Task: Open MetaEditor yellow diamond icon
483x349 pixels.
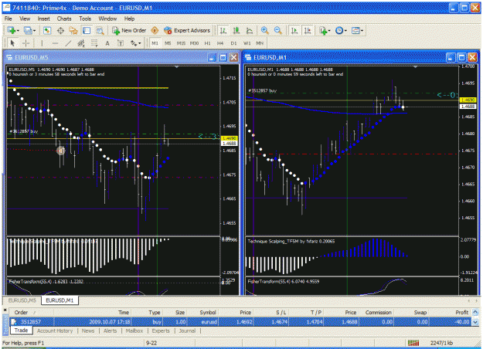Action: pos(155,30)
